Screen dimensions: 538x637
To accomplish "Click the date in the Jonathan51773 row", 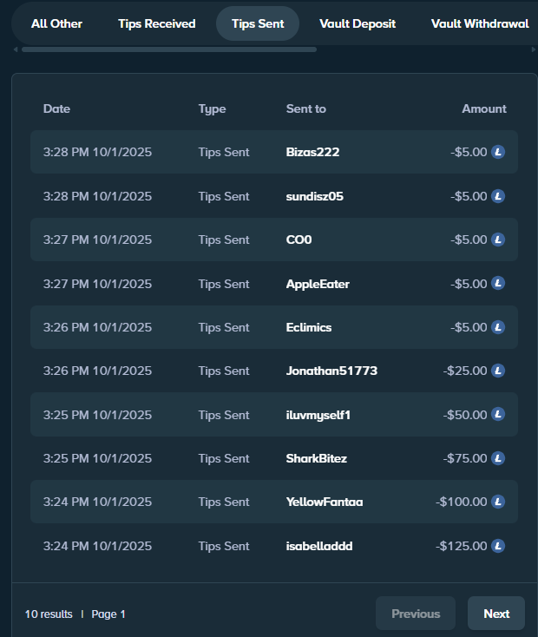I will pos(97,371).
